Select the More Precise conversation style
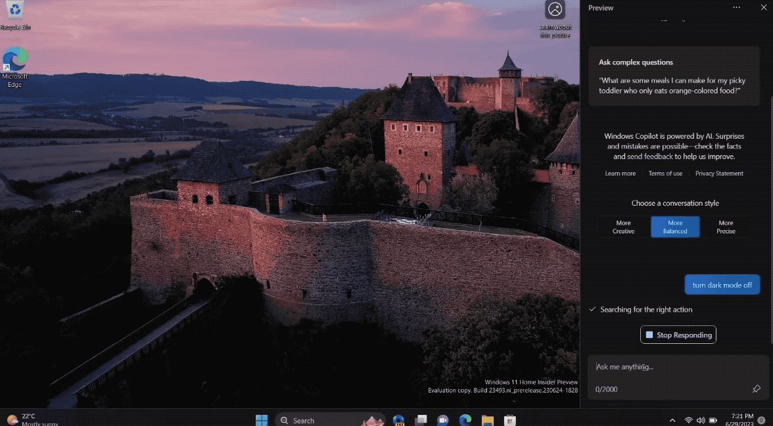Viewport: 773px width, 426px height. (x=725, y=227)
